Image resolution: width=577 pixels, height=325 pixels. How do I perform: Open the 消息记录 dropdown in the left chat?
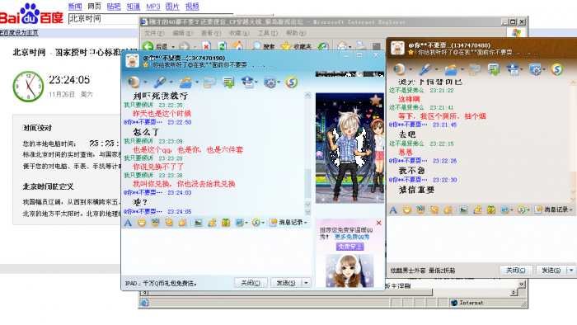coord(288,223)
